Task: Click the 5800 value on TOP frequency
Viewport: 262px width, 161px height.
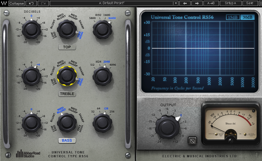Action: click(x=92, y=18)
